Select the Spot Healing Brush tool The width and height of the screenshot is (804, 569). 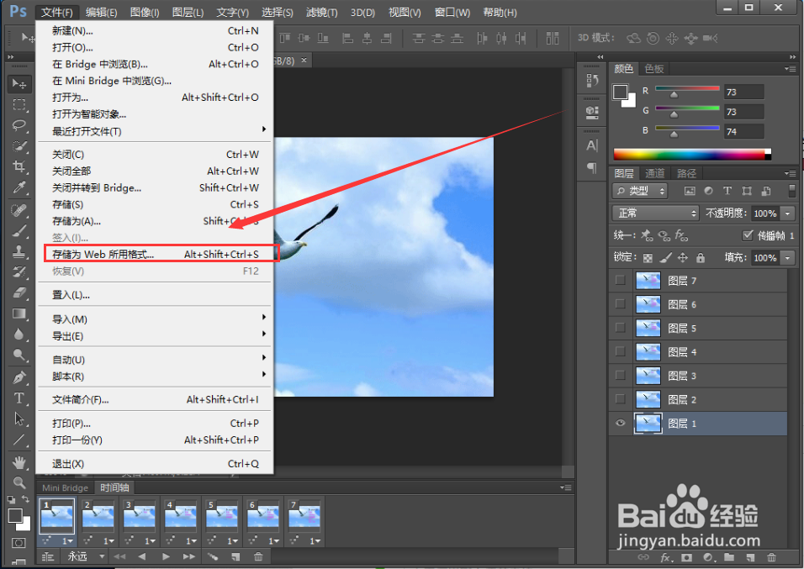(19, 210)
